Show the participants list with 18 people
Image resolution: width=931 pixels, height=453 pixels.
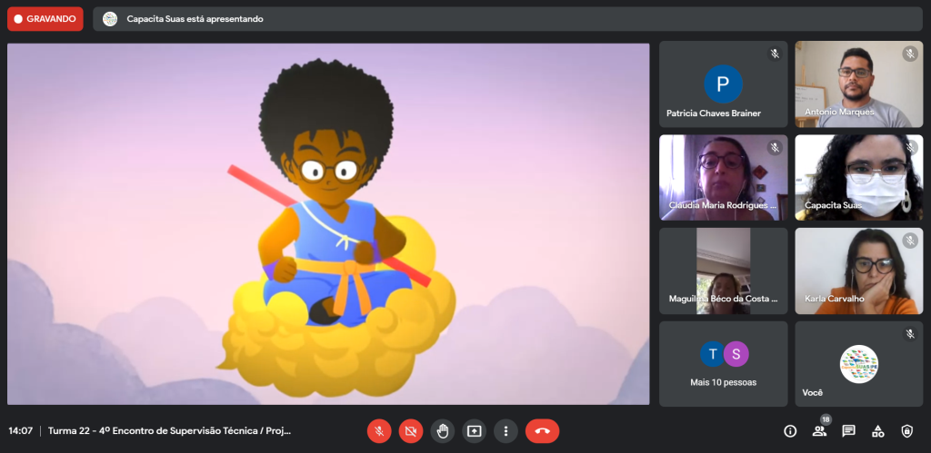tap(819, 431)
